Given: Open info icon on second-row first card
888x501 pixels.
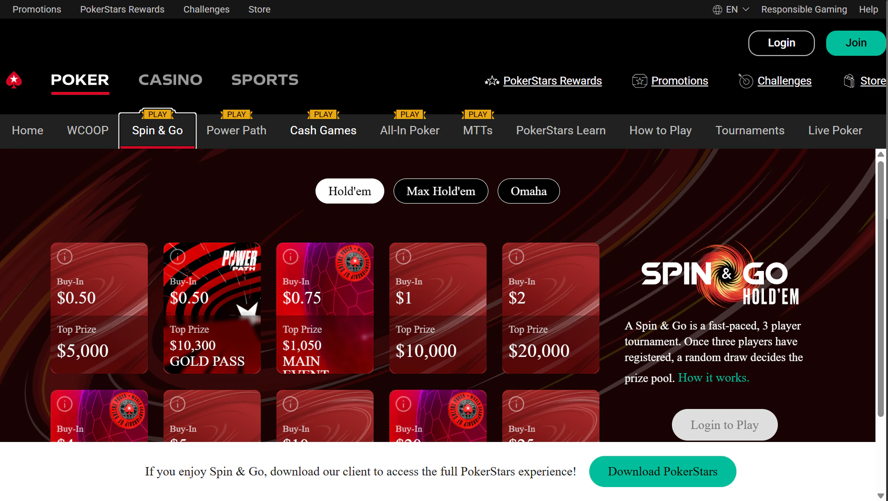Looking at the screenshot, I should tap(65, 404).
